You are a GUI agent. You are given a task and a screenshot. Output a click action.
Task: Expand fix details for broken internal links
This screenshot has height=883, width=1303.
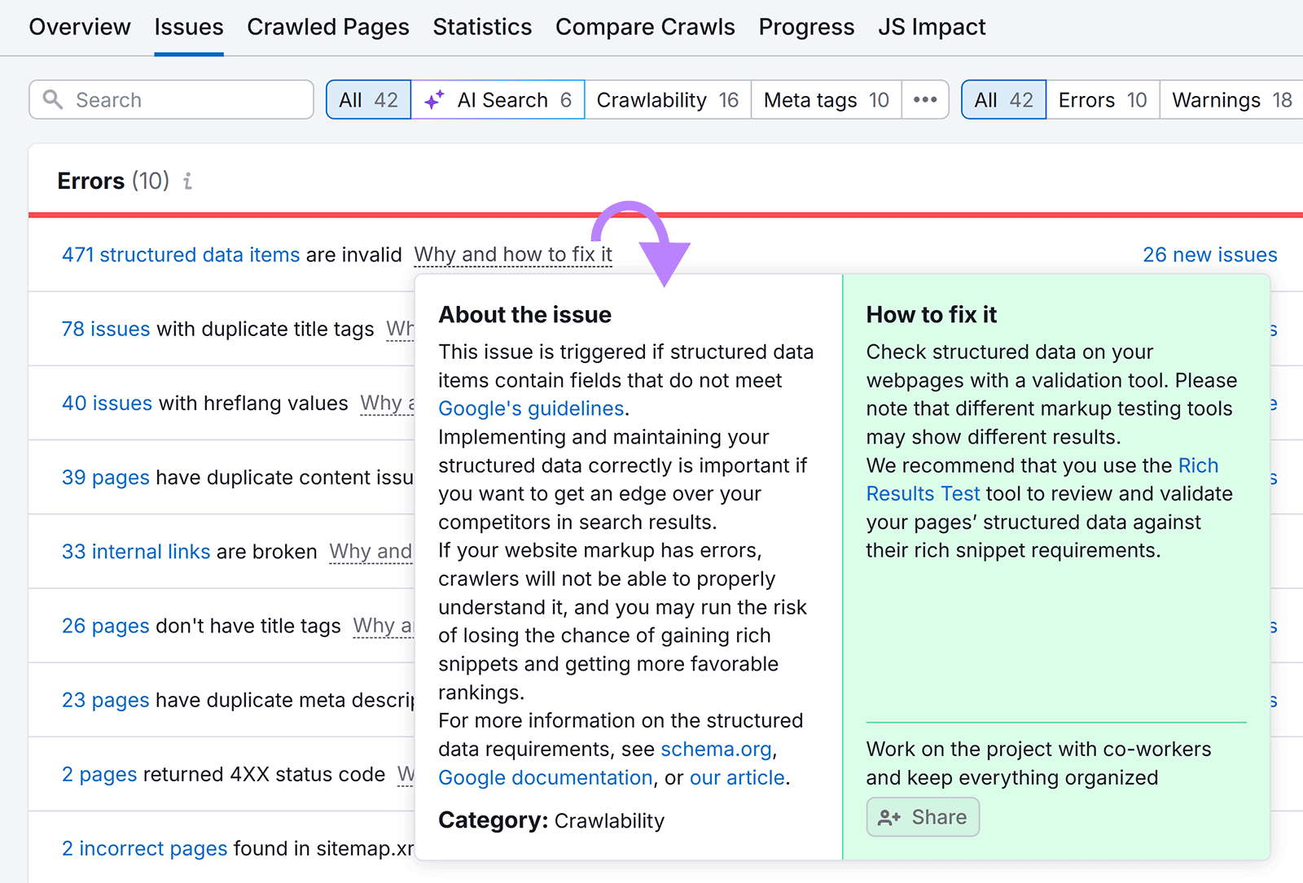371,552
